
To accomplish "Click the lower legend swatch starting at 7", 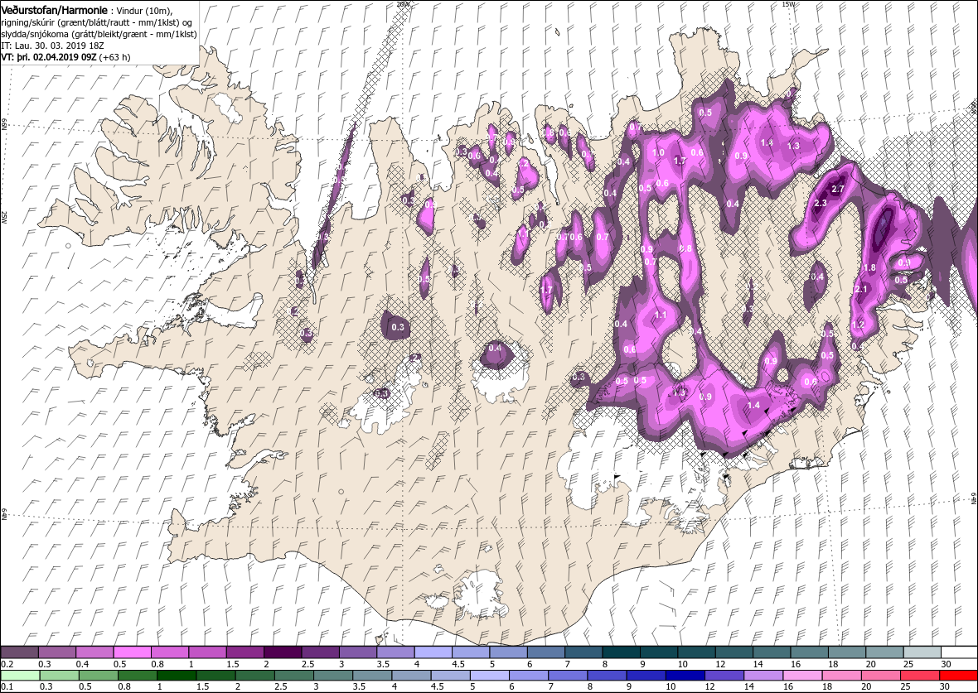I will coord(568,676).
